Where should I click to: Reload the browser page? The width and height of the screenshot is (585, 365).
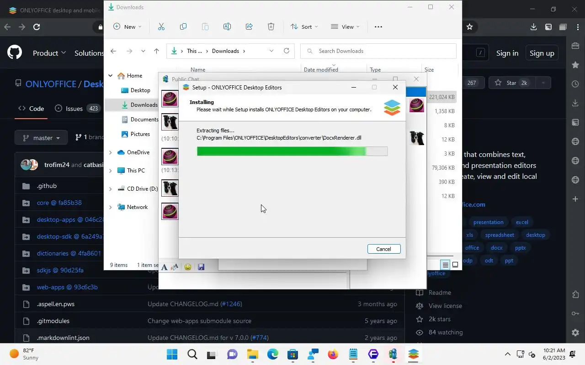(x=36, y=27)
